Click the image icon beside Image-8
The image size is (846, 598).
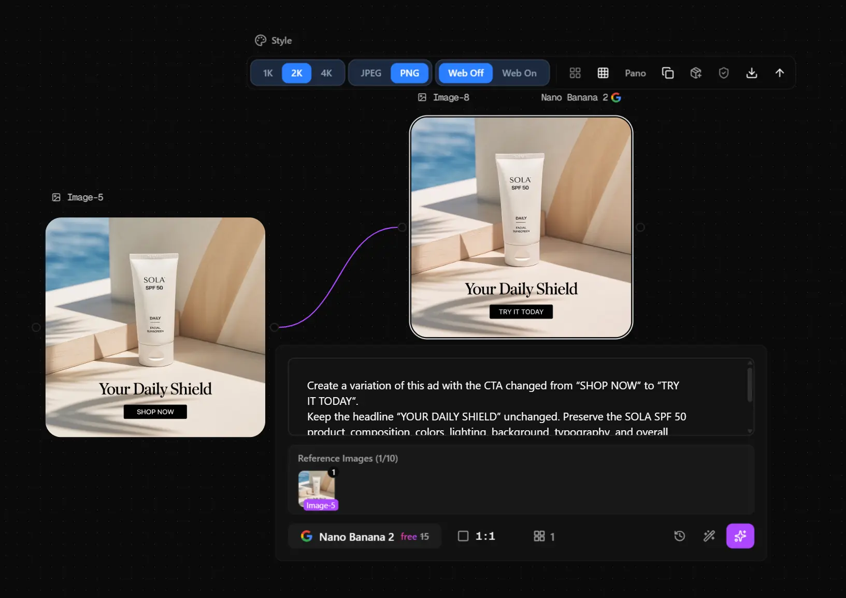(422, 97)
